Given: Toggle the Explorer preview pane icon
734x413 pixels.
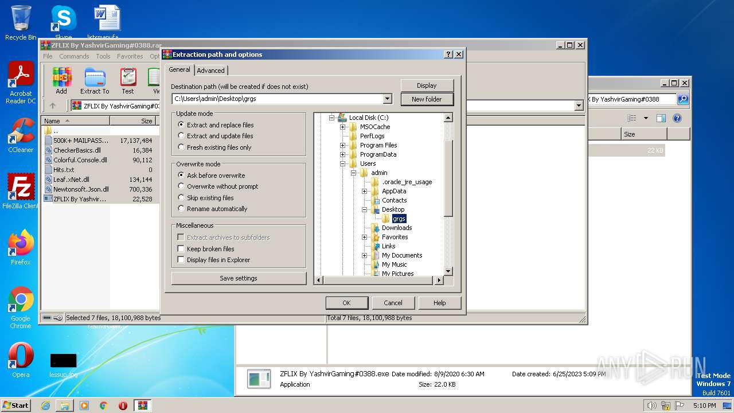Looking at the screenshot, I should pyautogui.click(x=661, y=118).
